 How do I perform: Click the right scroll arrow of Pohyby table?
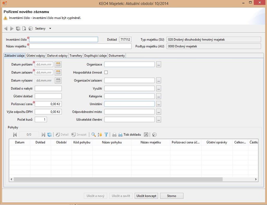coord(256,179)
